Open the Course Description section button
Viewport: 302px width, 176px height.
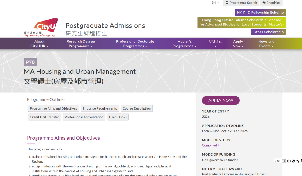pos(136,108)
